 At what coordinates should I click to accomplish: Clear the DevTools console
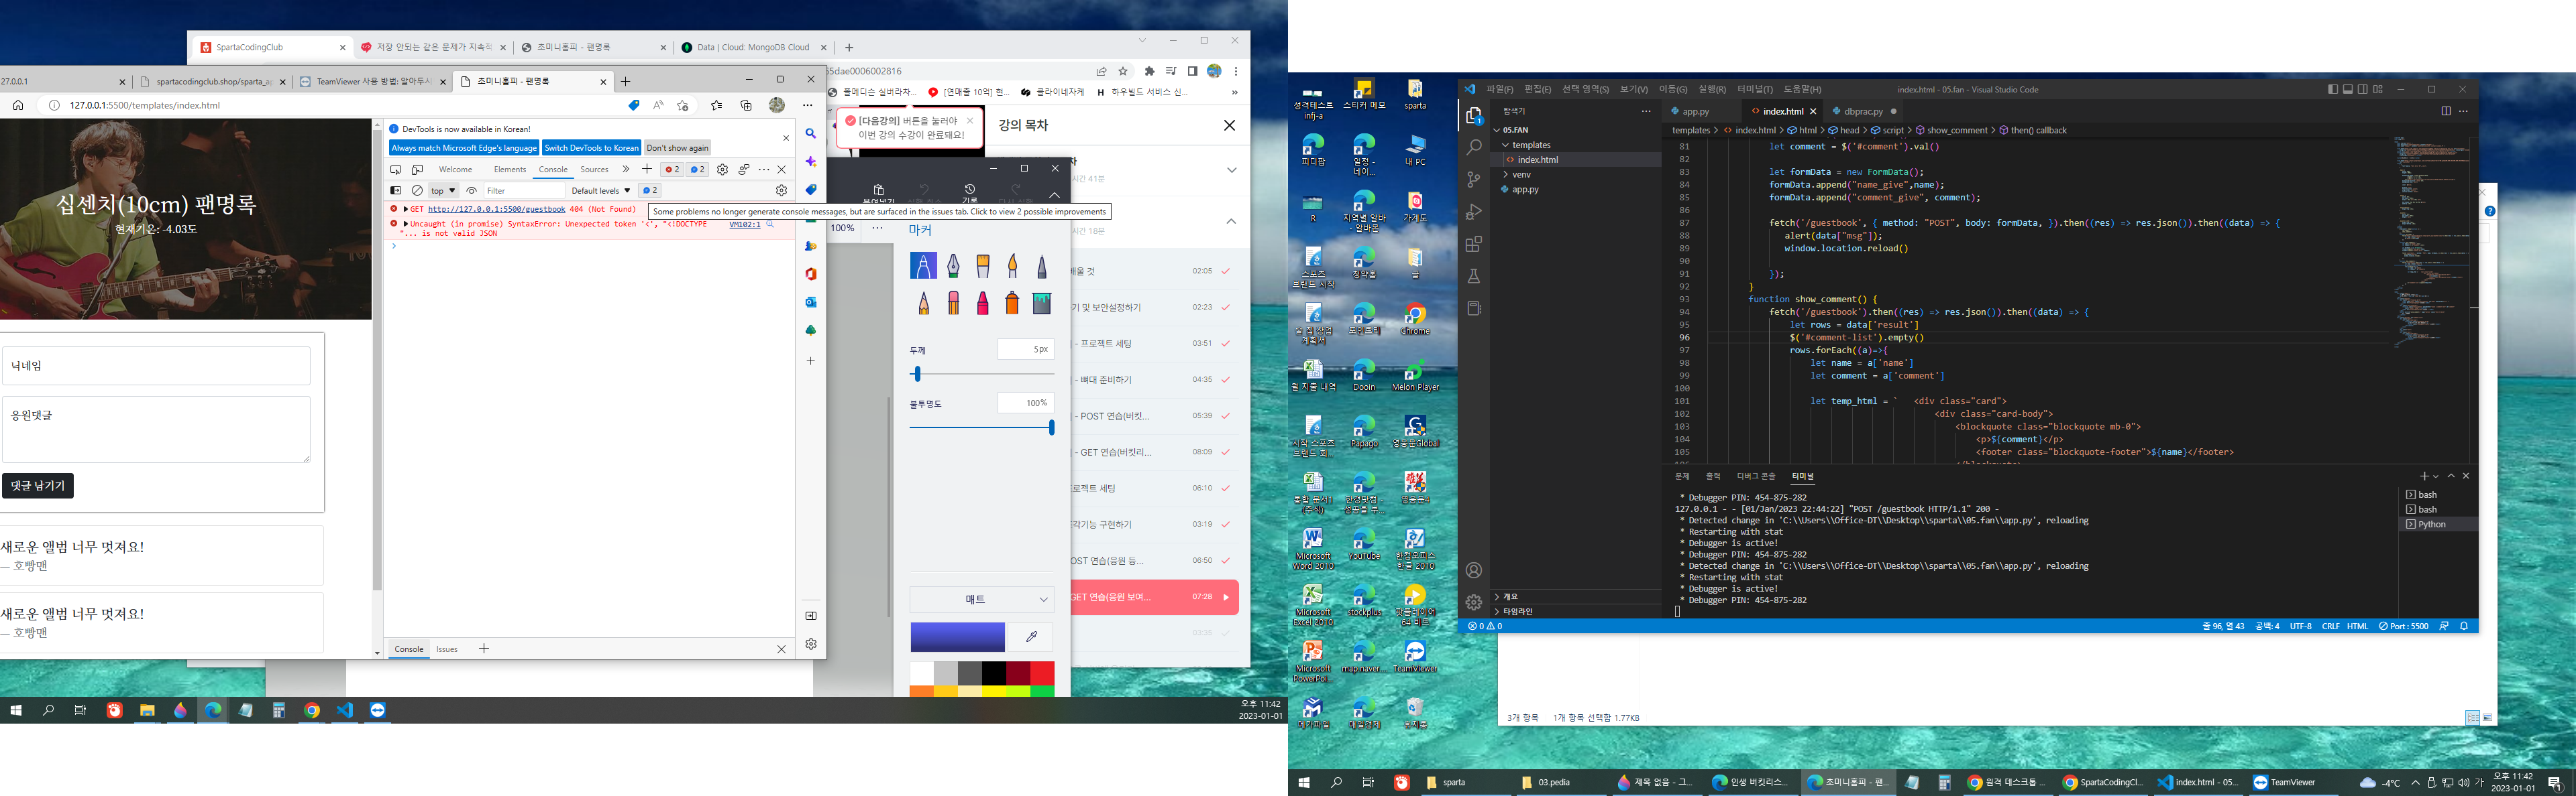pyautogui.click(x=417, y=191)
